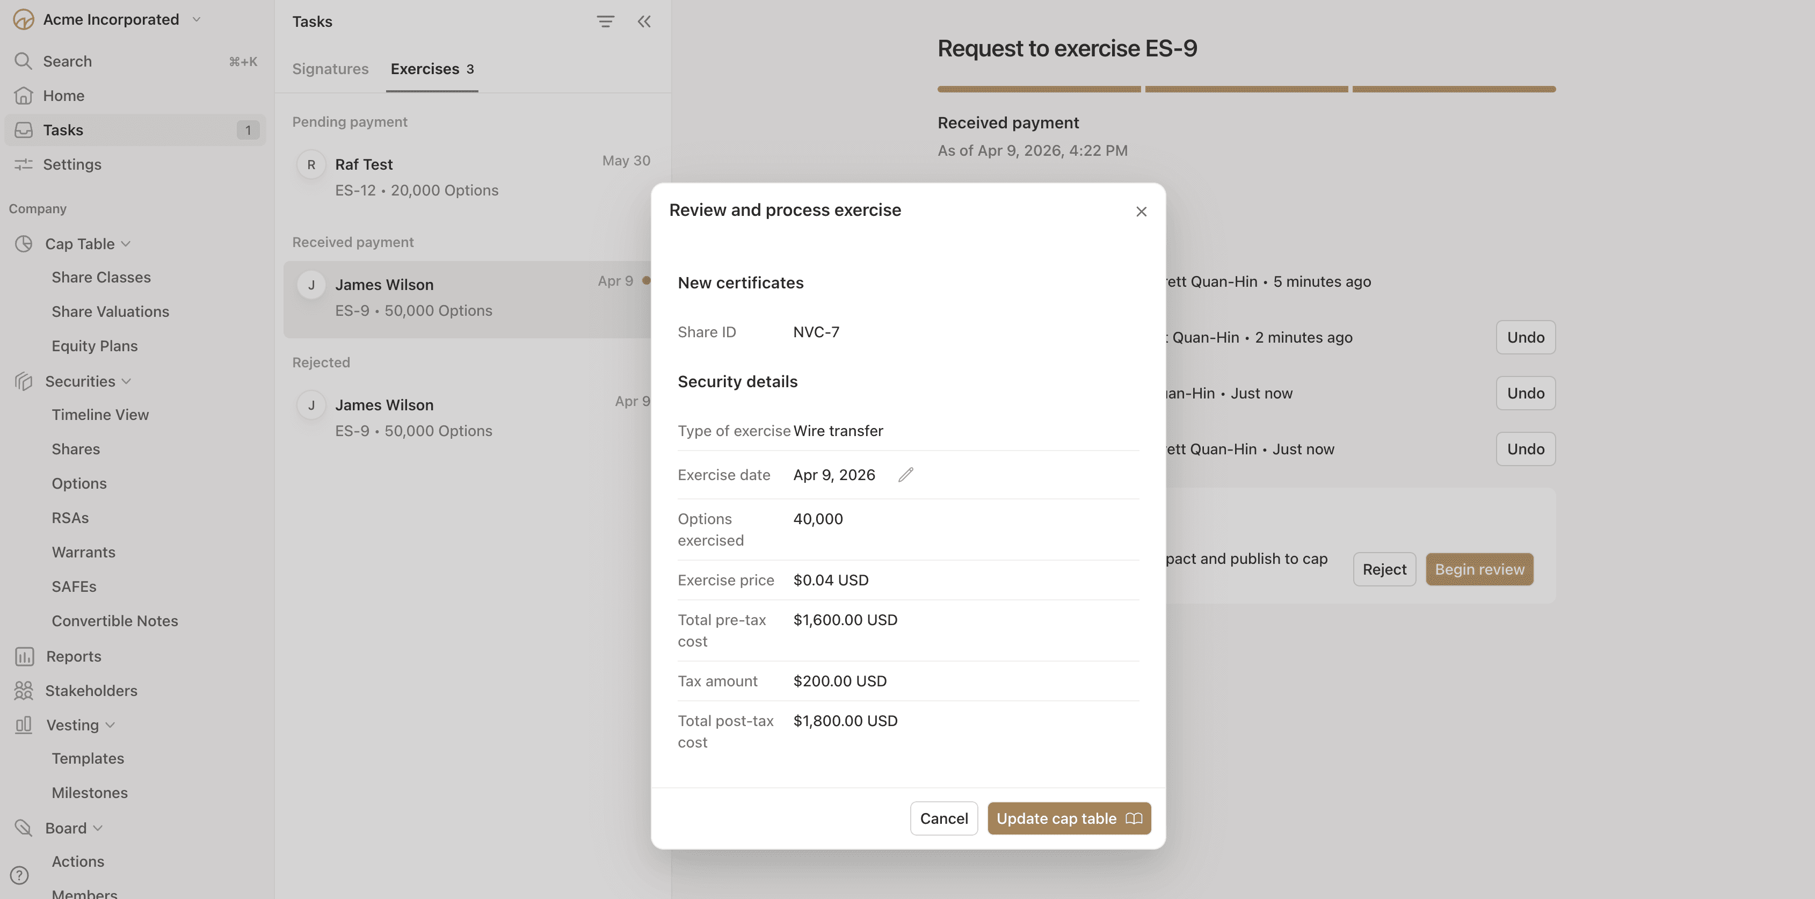Screen dimensions: 1815x899
Task: Click the Search magnifier icon
Action: click(23, 61)
